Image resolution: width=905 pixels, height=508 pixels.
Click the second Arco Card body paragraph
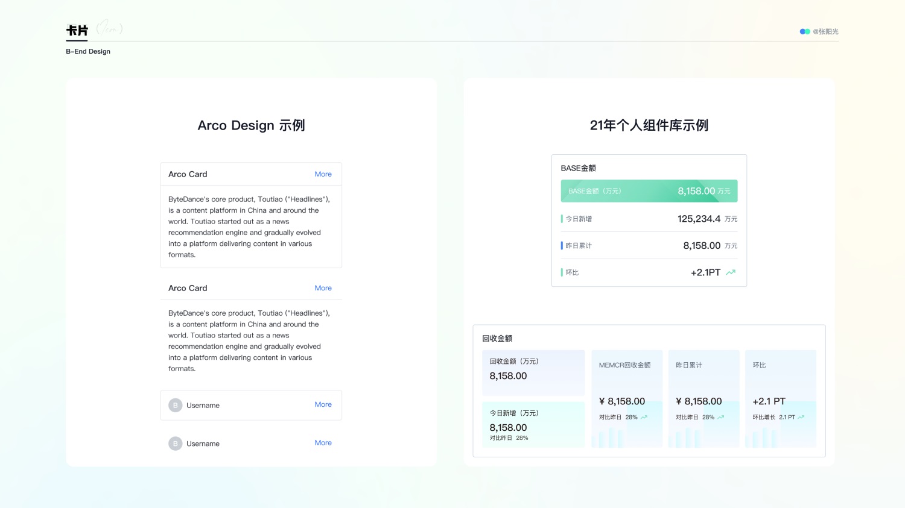pos(249,341)
